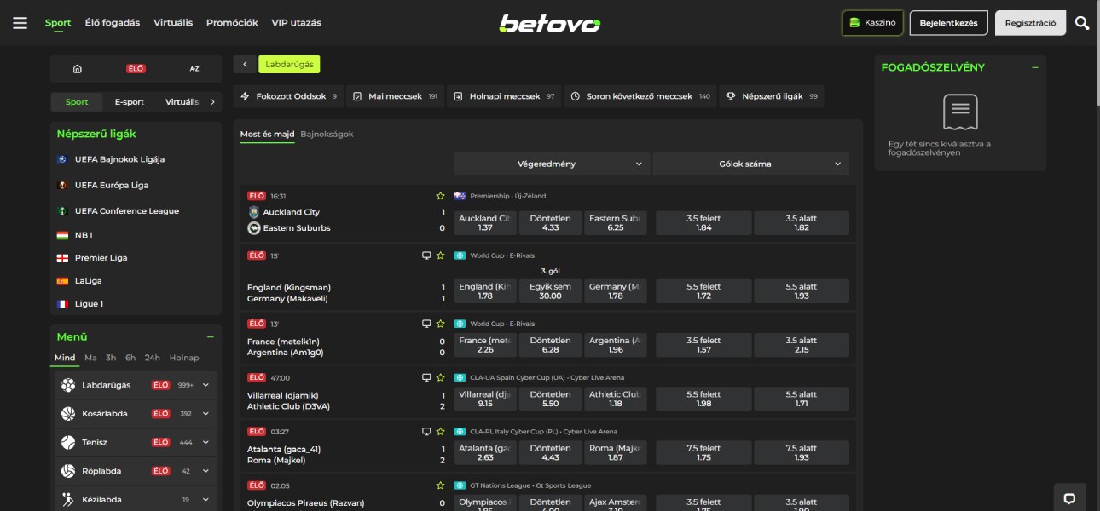This screenshot has height=511, width=1100.
Task: Click the Kosárlabda basketball icon
Action: [x=68, y=414]
